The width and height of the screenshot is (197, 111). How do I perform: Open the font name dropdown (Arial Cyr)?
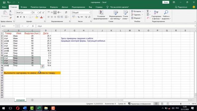coord(31,13)
